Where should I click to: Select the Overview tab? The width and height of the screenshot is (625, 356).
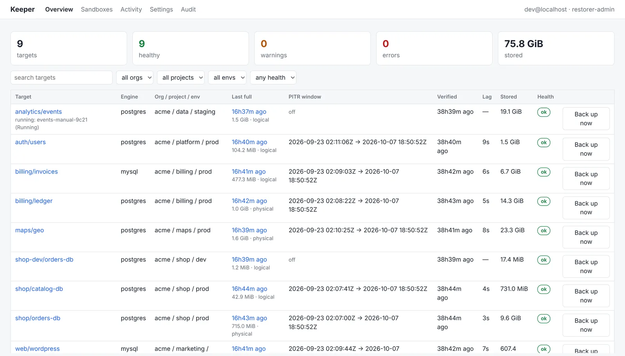(59, 9)
